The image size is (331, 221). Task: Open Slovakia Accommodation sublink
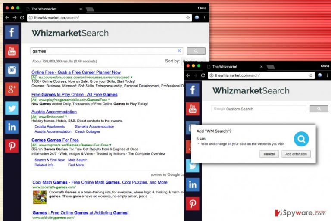[x=94, y=126]
